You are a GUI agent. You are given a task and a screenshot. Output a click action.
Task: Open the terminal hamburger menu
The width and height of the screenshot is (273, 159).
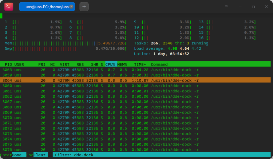pos(227,7)
